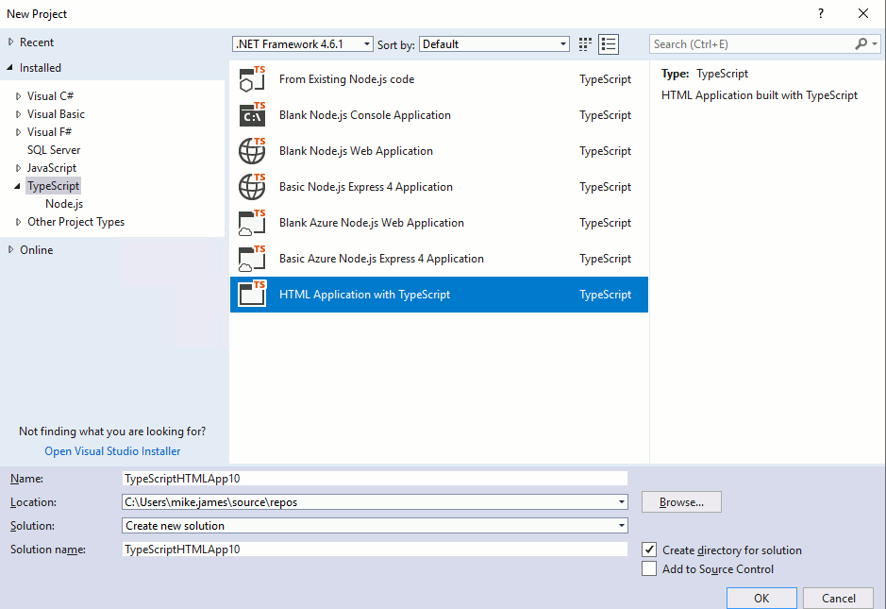
Task: Click the Basic Node.js Express 4 Application icon
Action: [x=252, y=187]
